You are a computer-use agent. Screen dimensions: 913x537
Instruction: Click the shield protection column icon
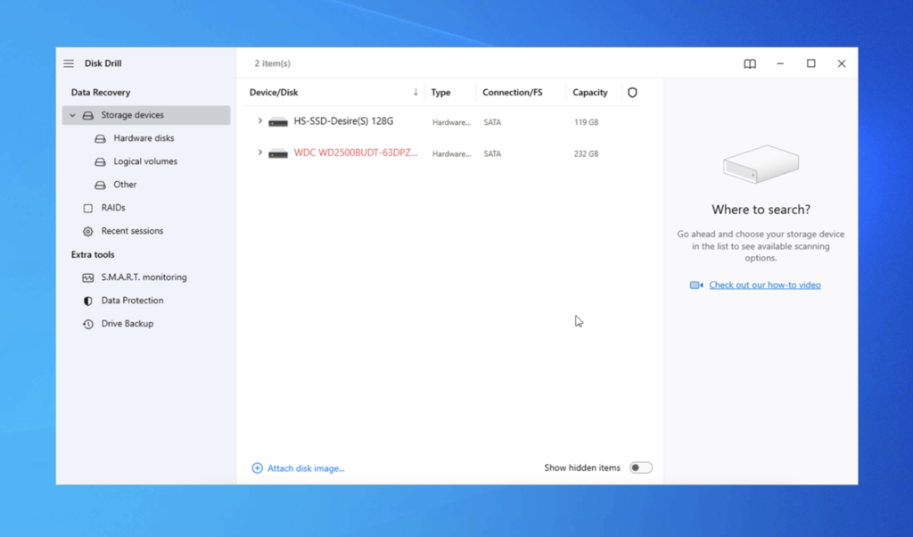point(632,93)
